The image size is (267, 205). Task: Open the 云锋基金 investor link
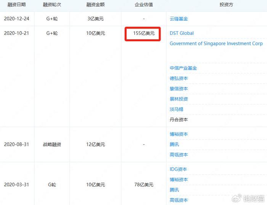179,19
